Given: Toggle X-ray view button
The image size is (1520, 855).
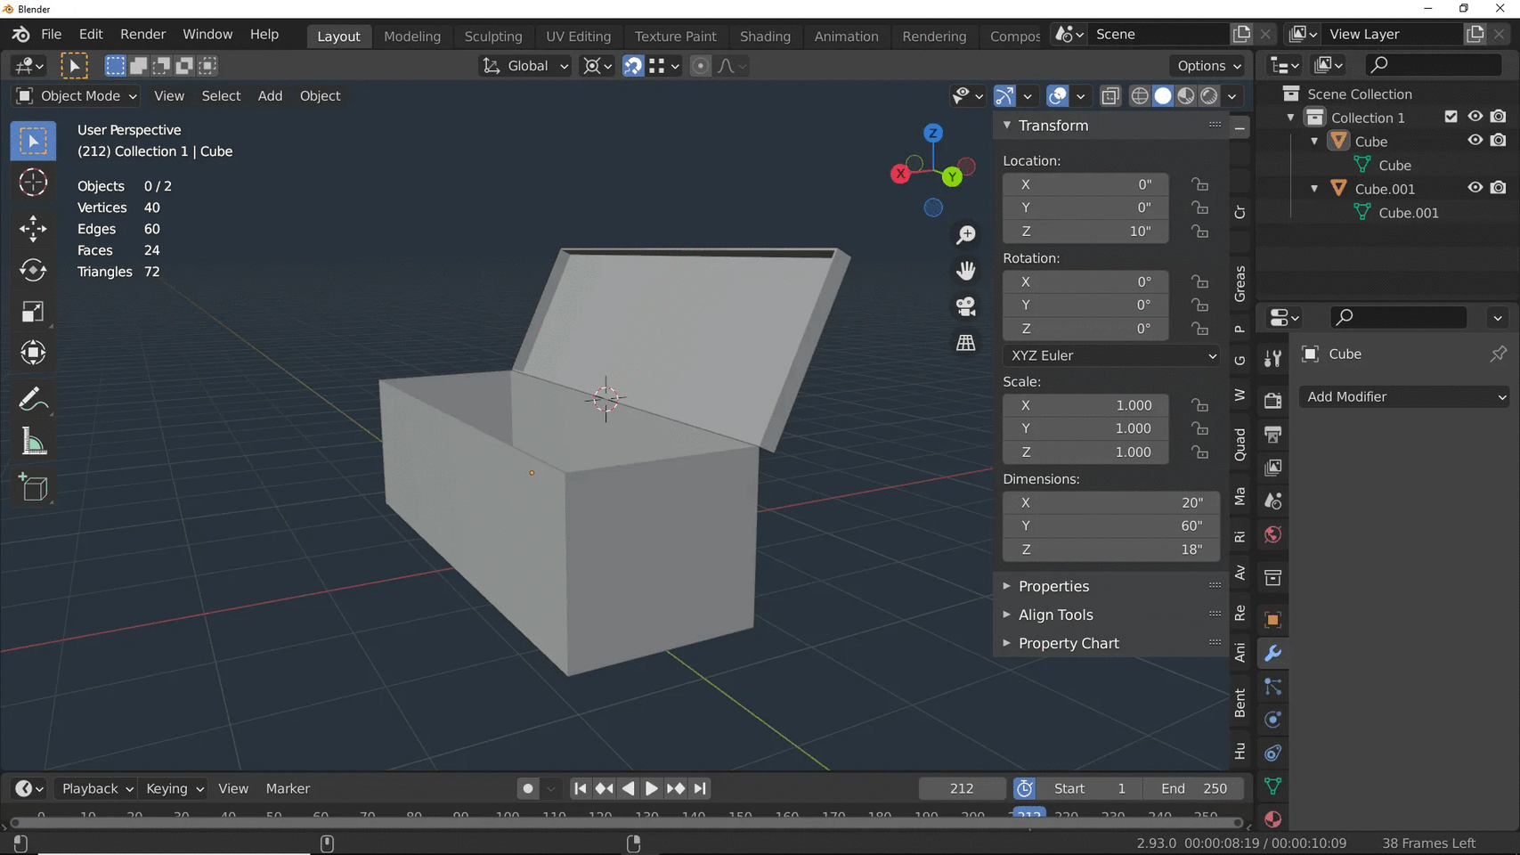Looking at the screenshot, I should click(1110, 95).
